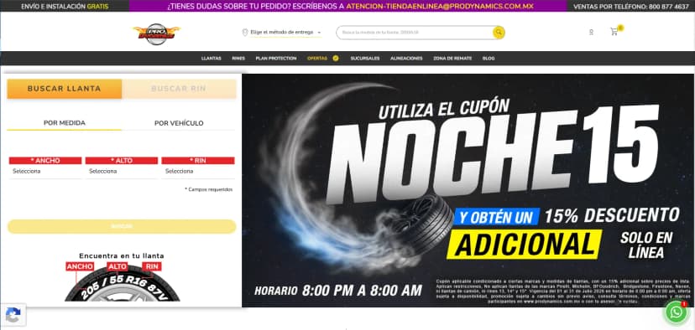Click the NOCHE15 coupon banner
Screen dimensions: 695x330
point(468,190)
